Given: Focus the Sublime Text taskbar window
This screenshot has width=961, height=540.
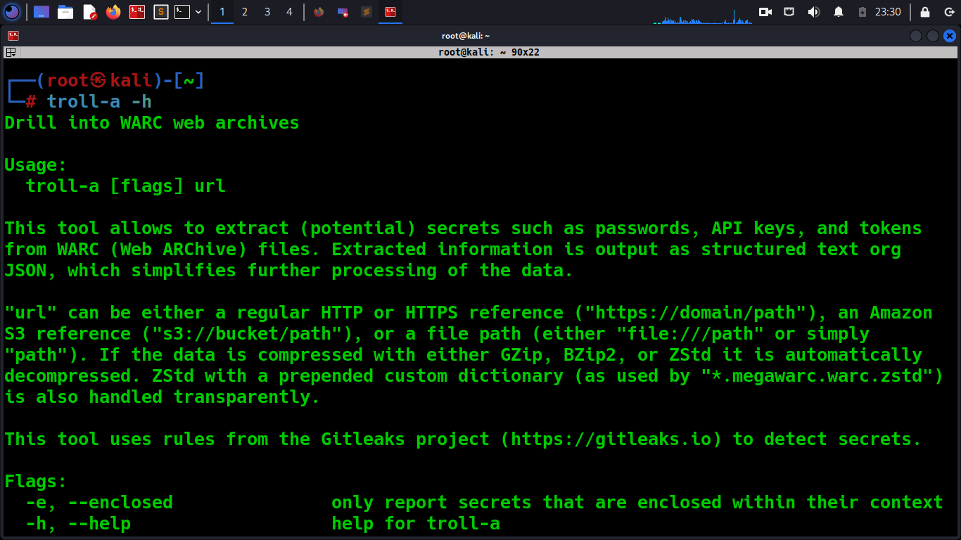Looking at the screenshot, I should click(x=367, y=12).
